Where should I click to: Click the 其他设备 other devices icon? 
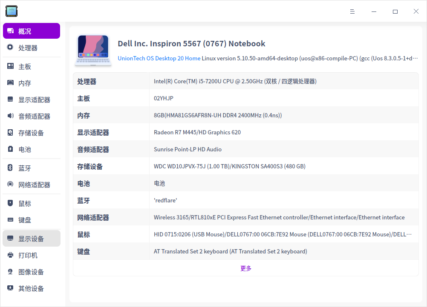tap(10, 288)
